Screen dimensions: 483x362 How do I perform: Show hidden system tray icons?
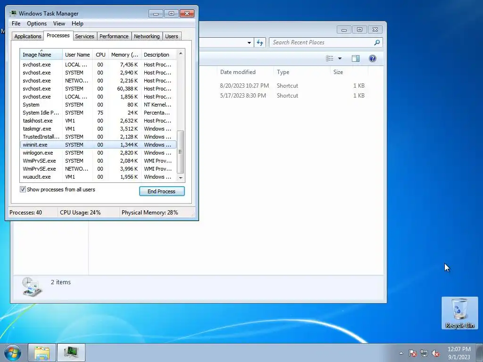[x=401, y=353]
